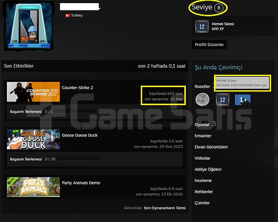The width and height of the screenshot is (278, 222).
Task: Open the Envanter page
Action: tap(203, 136)
